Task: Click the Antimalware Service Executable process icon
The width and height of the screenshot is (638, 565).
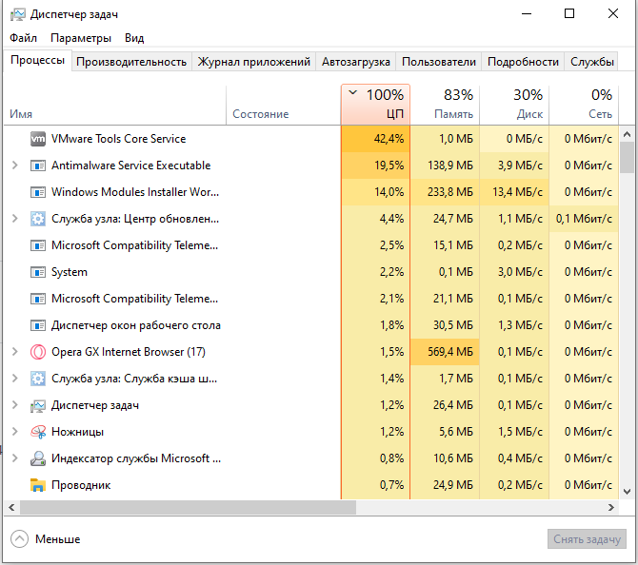Action: tap(38, 166)
